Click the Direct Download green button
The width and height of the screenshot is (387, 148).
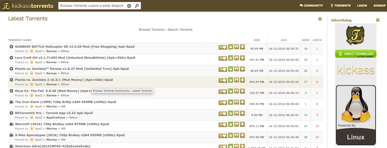pyautogui.click(x=356, y=54)
